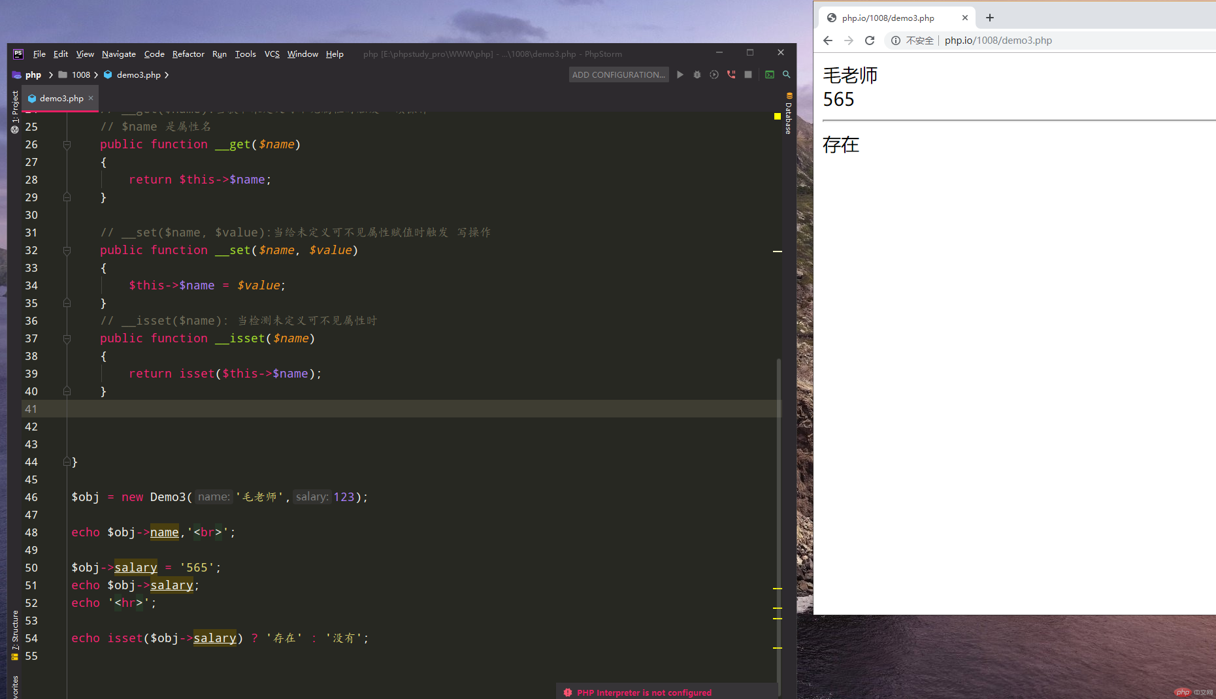
Task: Collapse __set function fold at line 32
Action: pos(67,250)
